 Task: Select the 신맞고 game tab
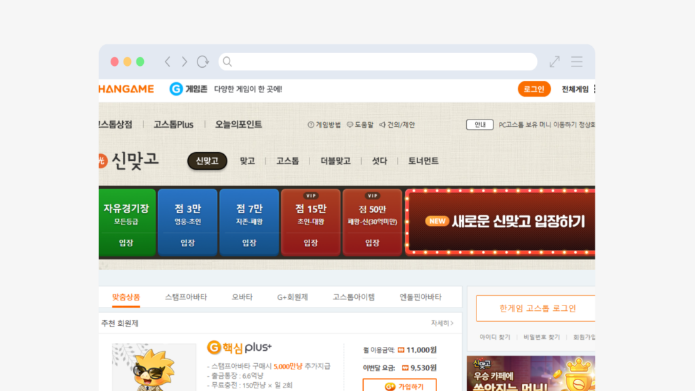coord(207,161)
